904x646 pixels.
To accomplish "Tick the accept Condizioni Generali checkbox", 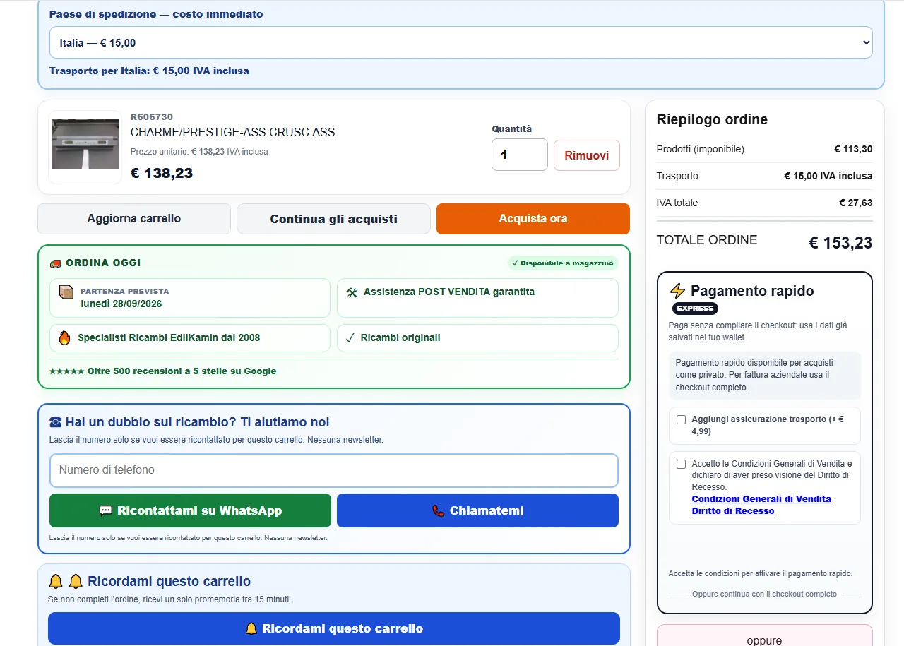I will pos(681,464).
